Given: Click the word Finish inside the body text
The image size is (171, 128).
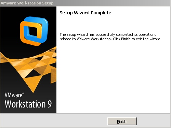Looking at the screenshot, I should [126, 39].
